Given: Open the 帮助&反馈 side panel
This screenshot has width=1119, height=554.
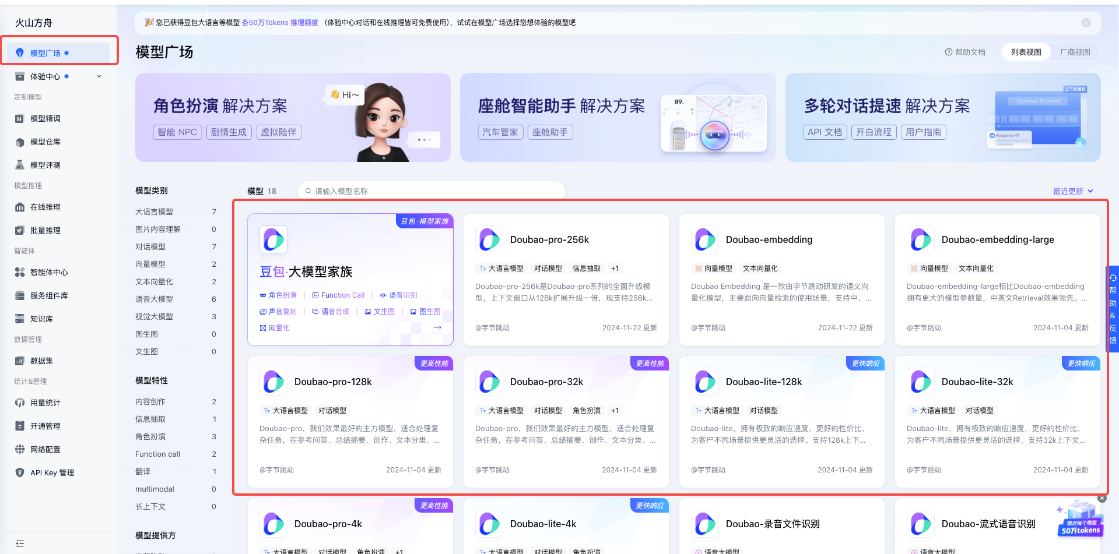Looking at the screenshot, I should tap(1113, 309).
